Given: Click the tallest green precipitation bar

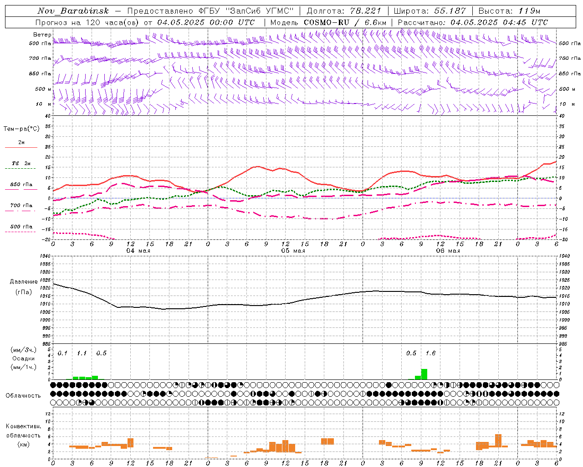Looking at the screenshot, I should 424,374.
